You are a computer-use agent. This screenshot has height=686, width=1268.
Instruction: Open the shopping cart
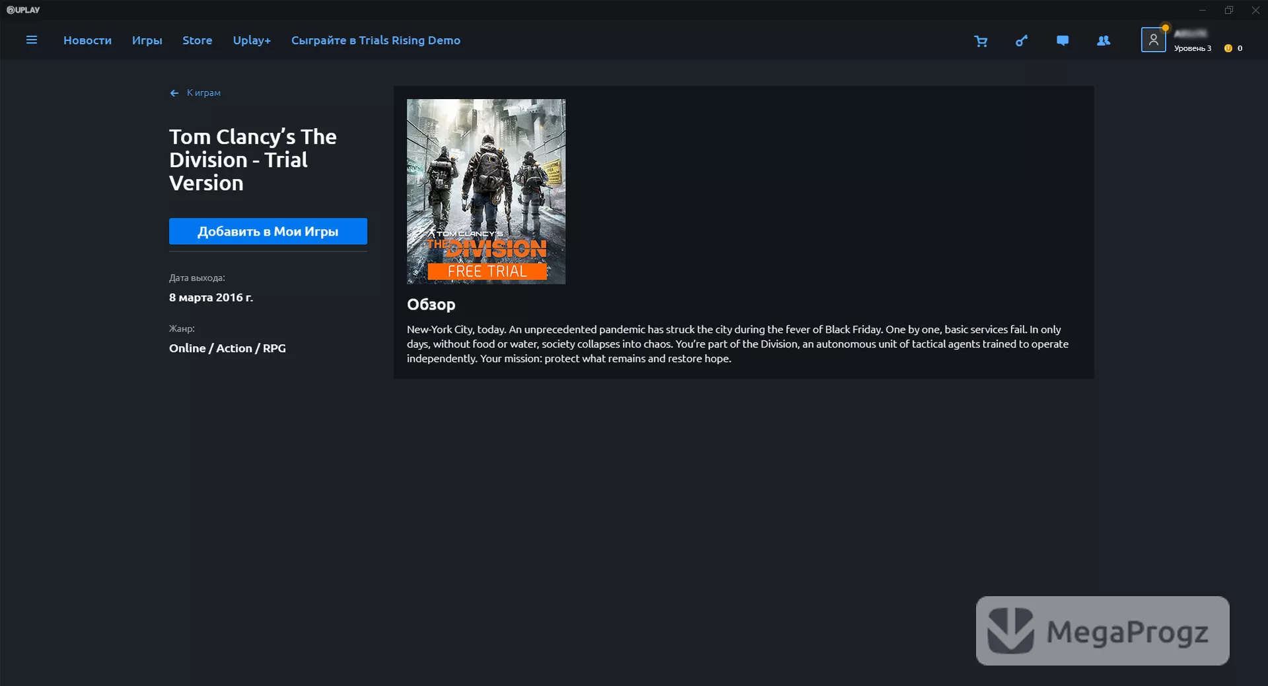(981, 41)
